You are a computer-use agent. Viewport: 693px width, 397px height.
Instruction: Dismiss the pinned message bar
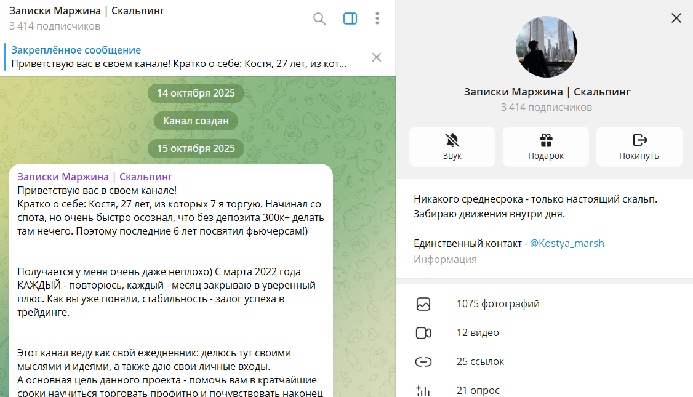[377, 57]
